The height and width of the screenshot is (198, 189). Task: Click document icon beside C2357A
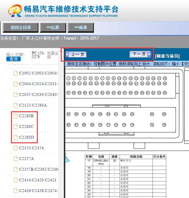coord(16,159)
